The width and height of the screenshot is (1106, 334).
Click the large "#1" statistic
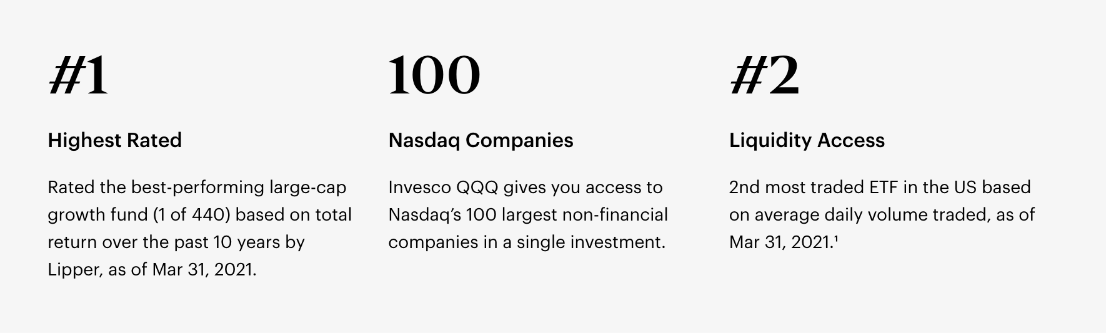[79, 75]
